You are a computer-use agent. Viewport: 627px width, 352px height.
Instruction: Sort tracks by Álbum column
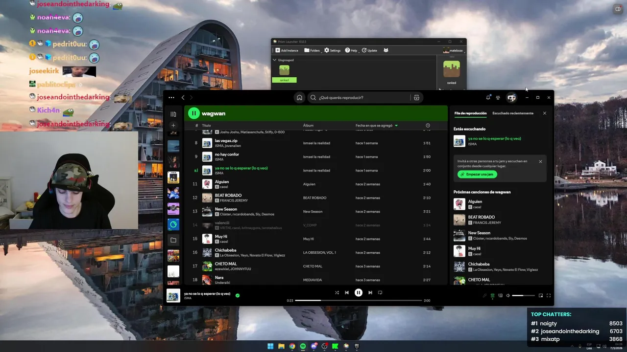click(308, 126)
